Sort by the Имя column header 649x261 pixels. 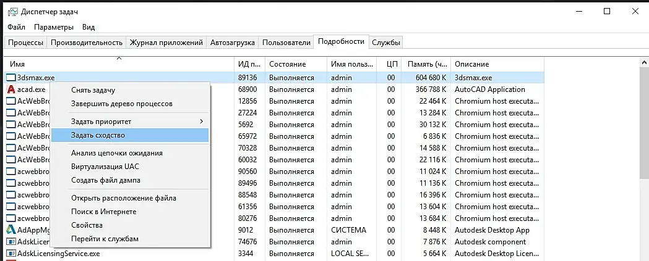(119, 64)
